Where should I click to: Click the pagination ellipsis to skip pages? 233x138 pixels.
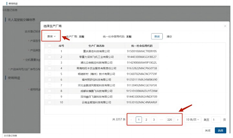(x=161, y=120)
